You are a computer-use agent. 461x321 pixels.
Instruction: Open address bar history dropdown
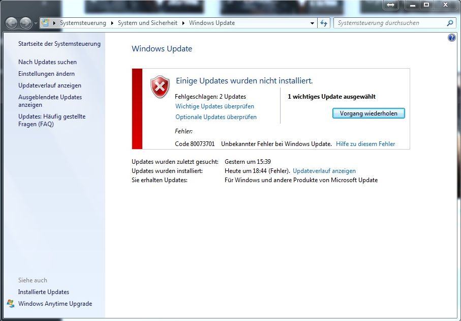click(312, 23)
